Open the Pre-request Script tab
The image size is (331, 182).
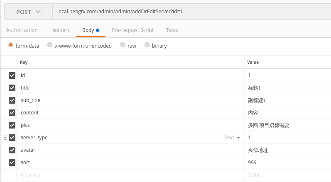pyautogui.click(x=132, y=30)
